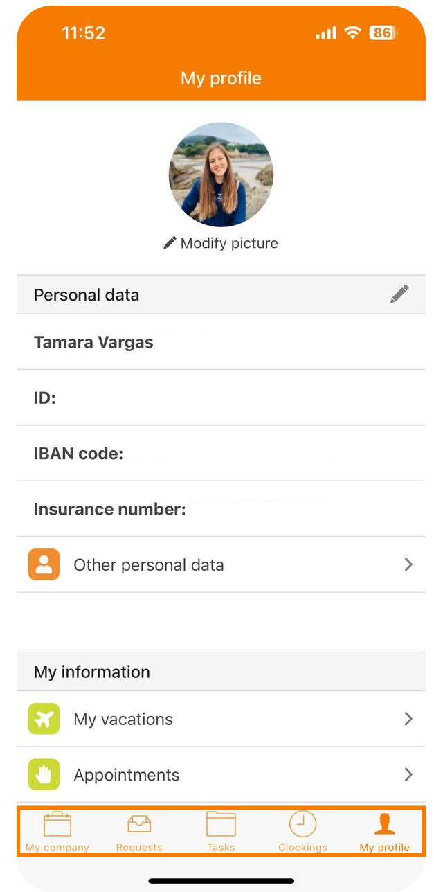The image size is (434, 892).
Task: Click the Personal data edit pencil
Action: (399, 294)
